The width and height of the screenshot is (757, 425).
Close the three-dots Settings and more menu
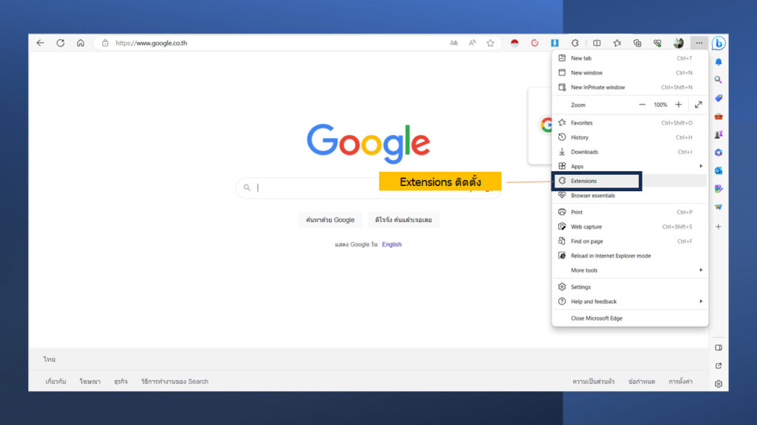pyautogui.click(x=699, y=43)
